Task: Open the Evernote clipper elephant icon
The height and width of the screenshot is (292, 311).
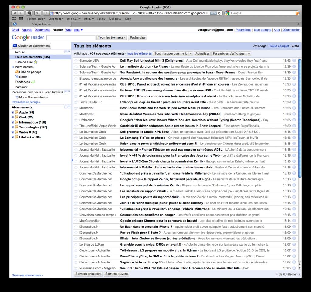Action: coord(29,13)
